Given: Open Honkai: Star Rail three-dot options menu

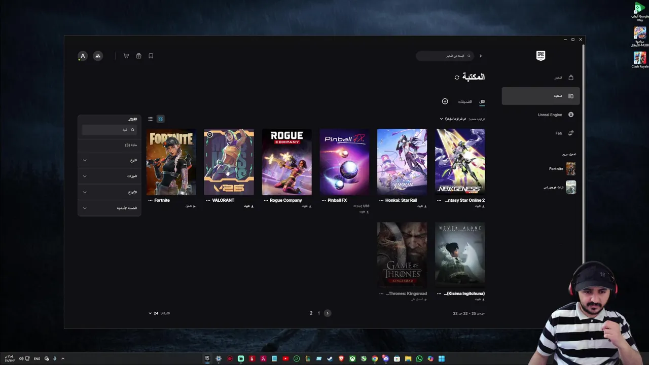Looking at the screenshot, I should (x=381, y=200).
